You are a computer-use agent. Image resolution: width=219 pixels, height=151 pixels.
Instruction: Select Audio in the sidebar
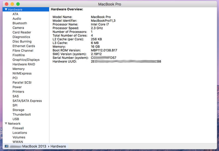pyautogui.click(x=17, y=19)
